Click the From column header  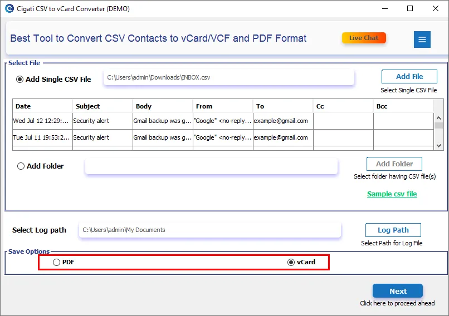(223, 106)
